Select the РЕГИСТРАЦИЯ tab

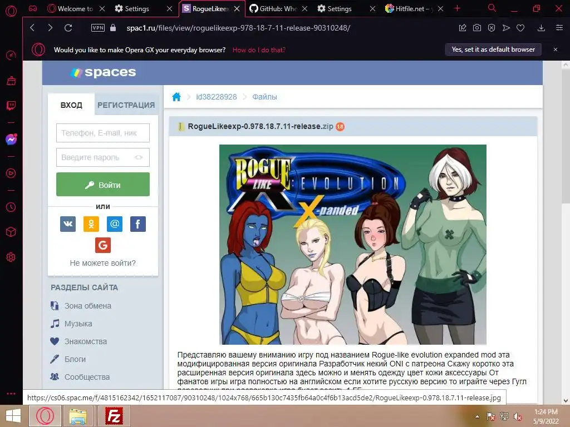tap(126, 105)
